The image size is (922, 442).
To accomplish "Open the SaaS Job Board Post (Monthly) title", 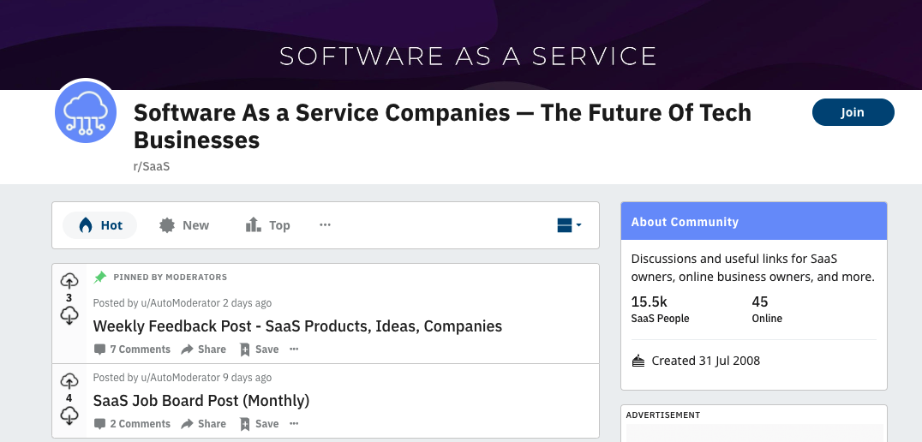I will click(201, 400).
